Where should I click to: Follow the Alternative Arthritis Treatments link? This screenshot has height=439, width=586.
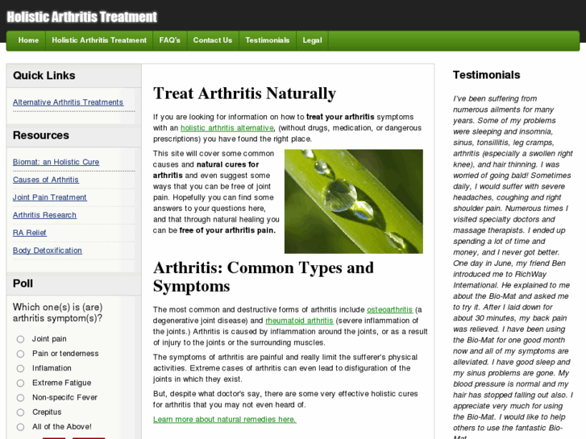point(68,102)
